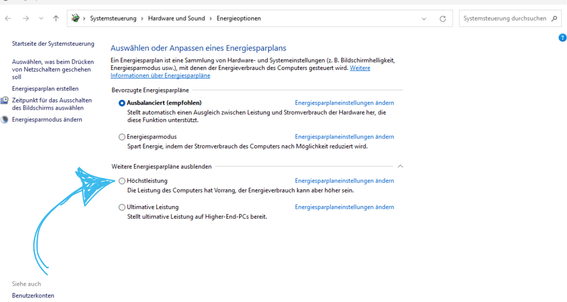Open Zeitpunkt für das Ausschalten des Bildschirms

pyautogui.click(x=52, y=104)
